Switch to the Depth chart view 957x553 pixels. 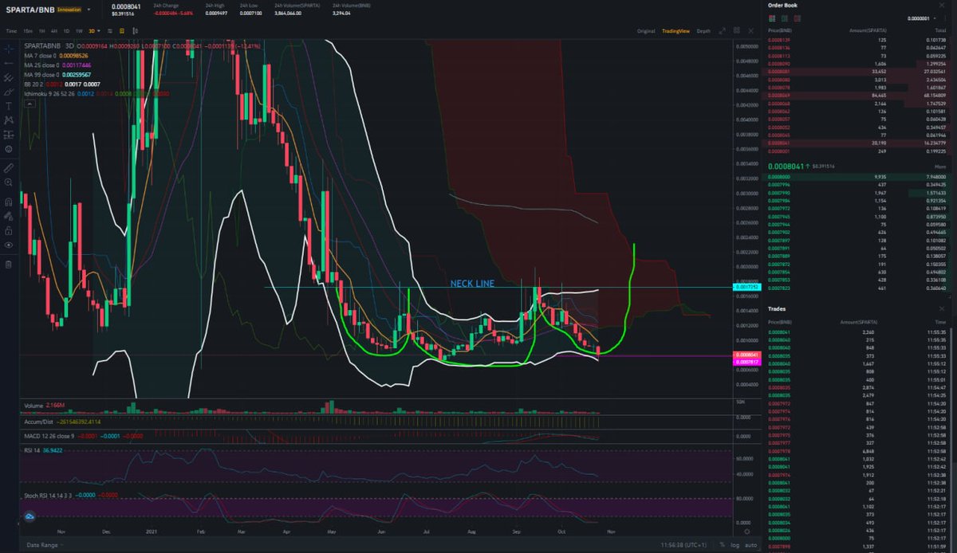point(703,31)
